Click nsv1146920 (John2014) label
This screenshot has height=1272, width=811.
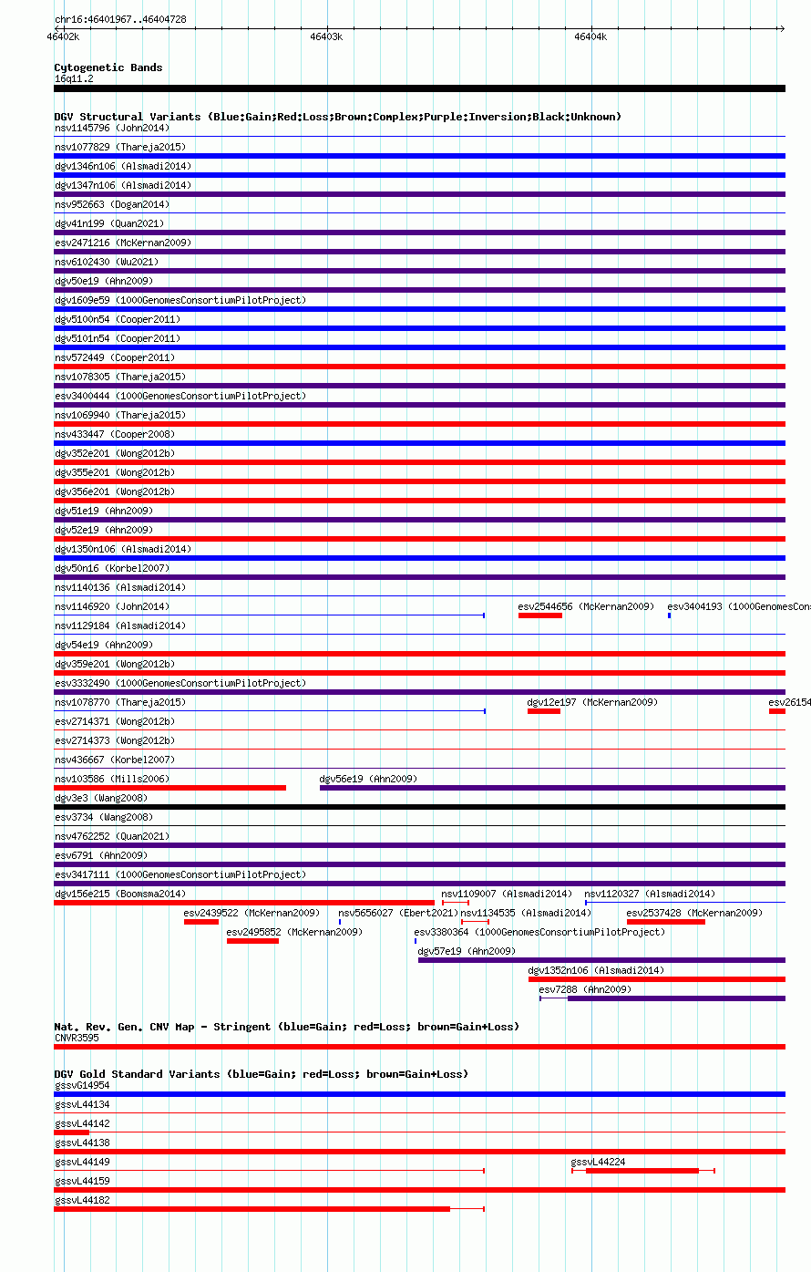(111, 606)
